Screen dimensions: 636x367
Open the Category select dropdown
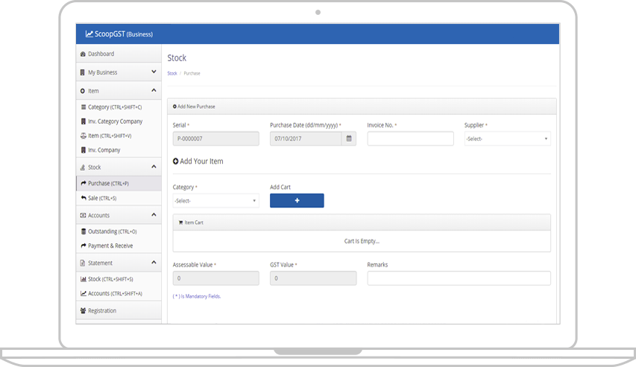click(215, 201)
